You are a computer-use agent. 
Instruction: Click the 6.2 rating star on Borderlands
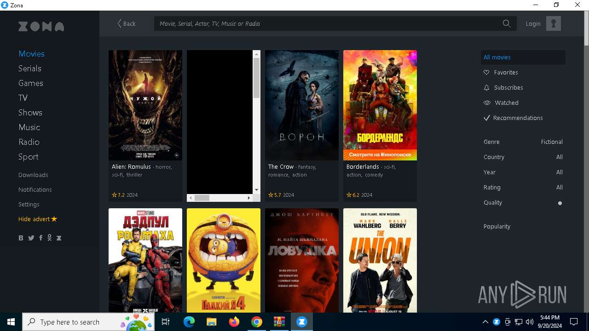pos(349,195)
